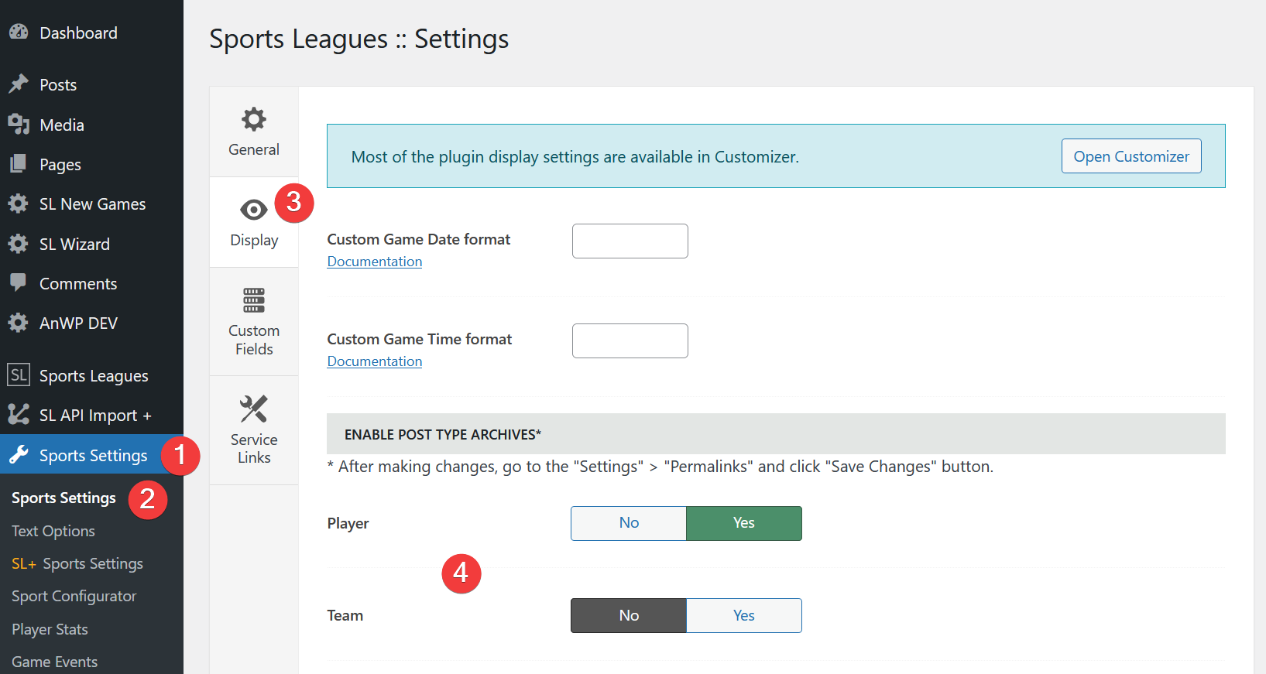The width and height of the screenshot is (1266, 674).
Task: Open the Media menu item
Action: point(91,125)
